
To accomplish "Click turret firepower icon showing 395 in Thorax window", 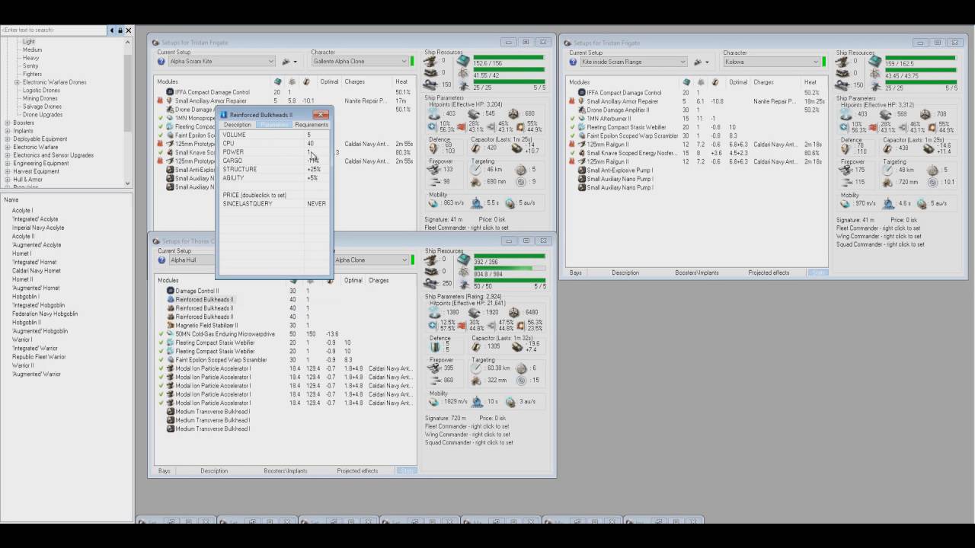I will pos(435,368).
